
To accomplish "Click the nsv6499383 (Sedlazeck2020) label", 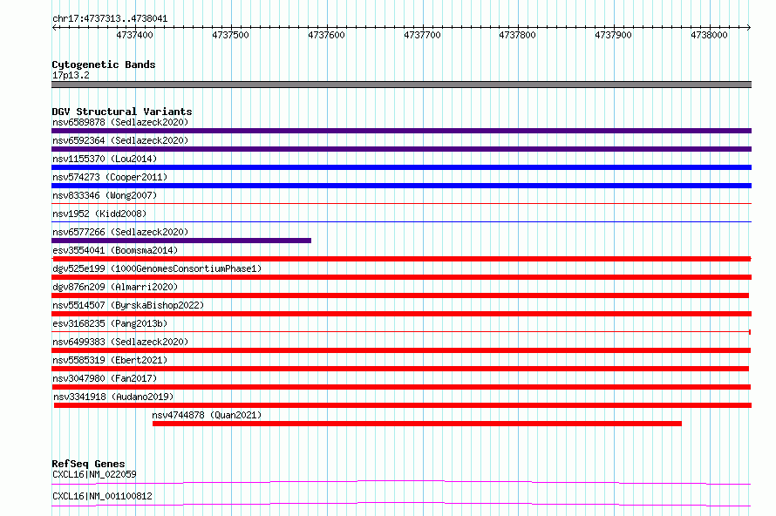I will click(x=120, y=342).
